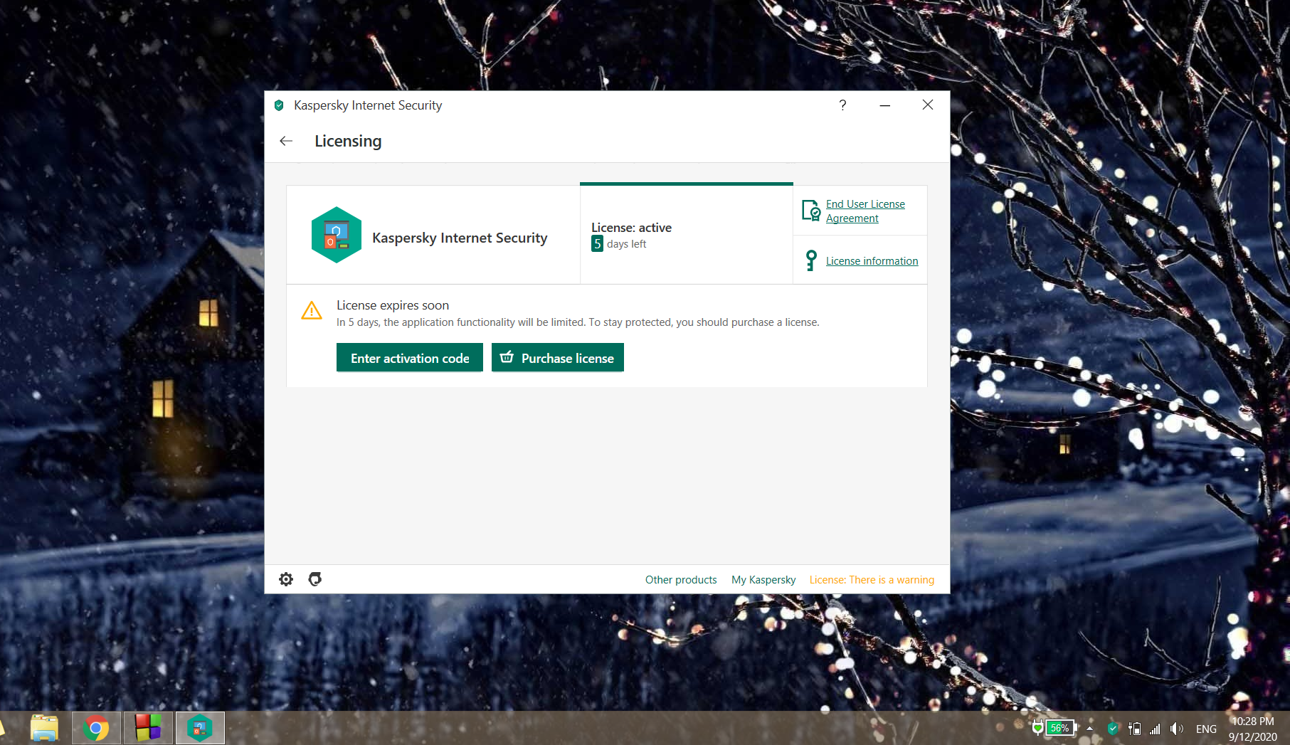Click the Kaspersky Internet Security hexagon product logo

(337, 235)
